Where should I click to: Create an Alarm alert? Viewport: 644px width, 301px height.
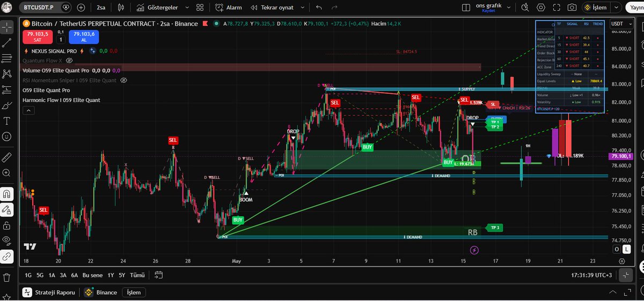pyautogui.click(x=229, y=7)
